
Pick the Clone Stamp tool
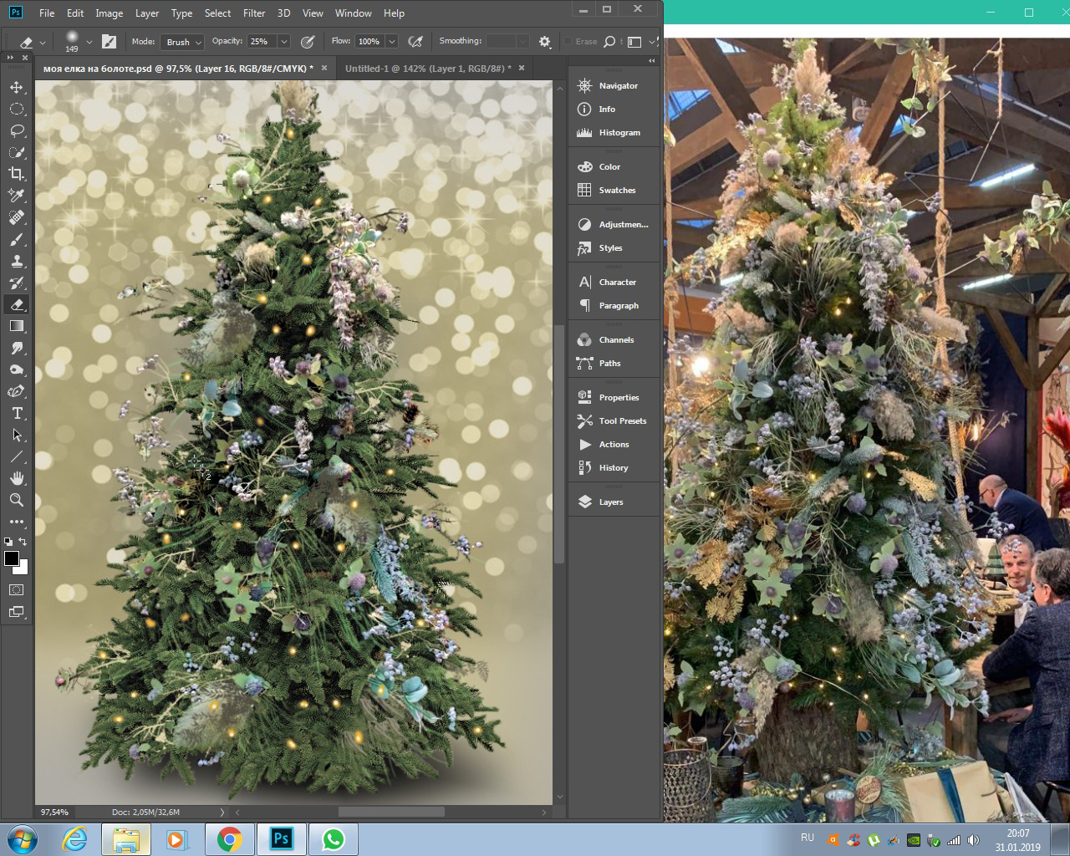point(17,261)
